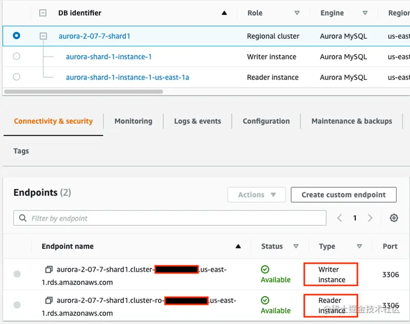Screen dimensions: 410x324
Task: Click Available status of writer endpoint
Action: 276,274
